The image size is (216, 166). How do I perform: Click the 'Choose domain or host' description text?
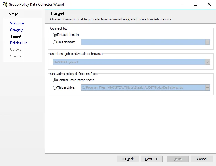pyautogui.click(x=111, y=19)
